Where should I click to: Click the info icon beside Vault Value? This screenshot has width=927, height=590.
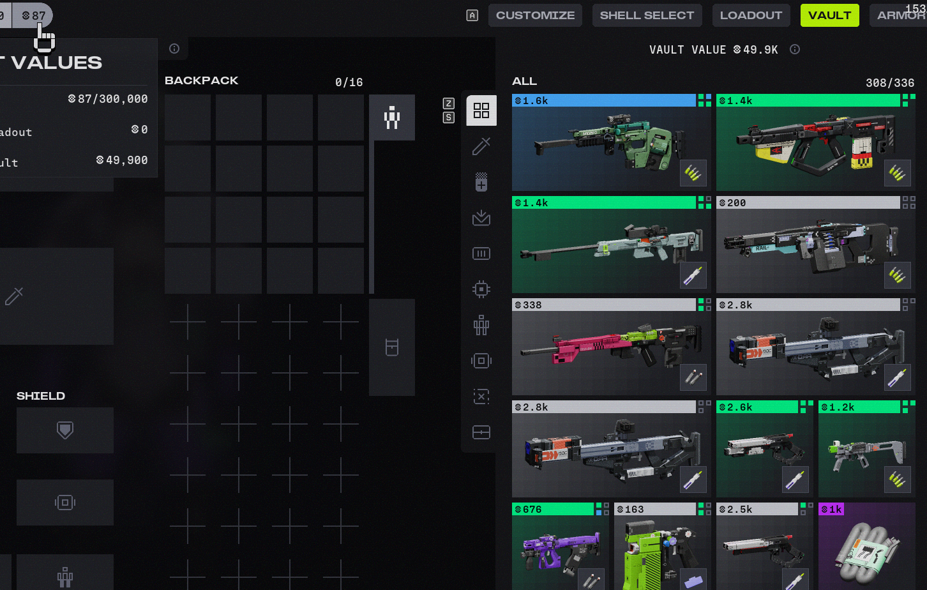(x=795, y=49)
